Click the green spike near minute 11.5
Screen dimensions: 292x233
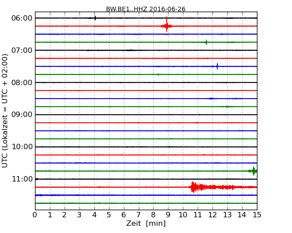[x=206, y=42]
